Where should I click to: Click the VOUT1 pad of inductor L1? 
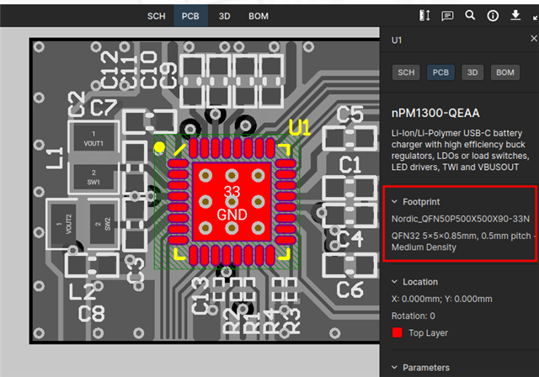93,138
